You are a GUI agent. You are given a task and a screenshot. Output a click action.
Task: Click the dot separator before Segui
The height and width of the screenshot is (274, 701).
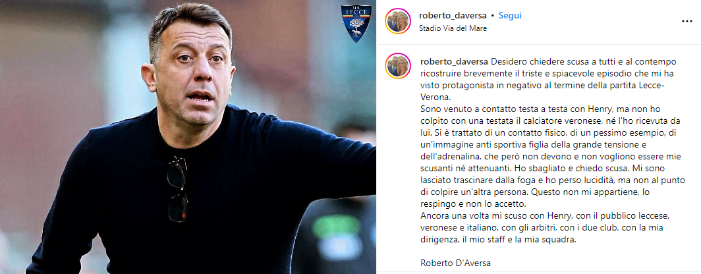pos(492,16)
